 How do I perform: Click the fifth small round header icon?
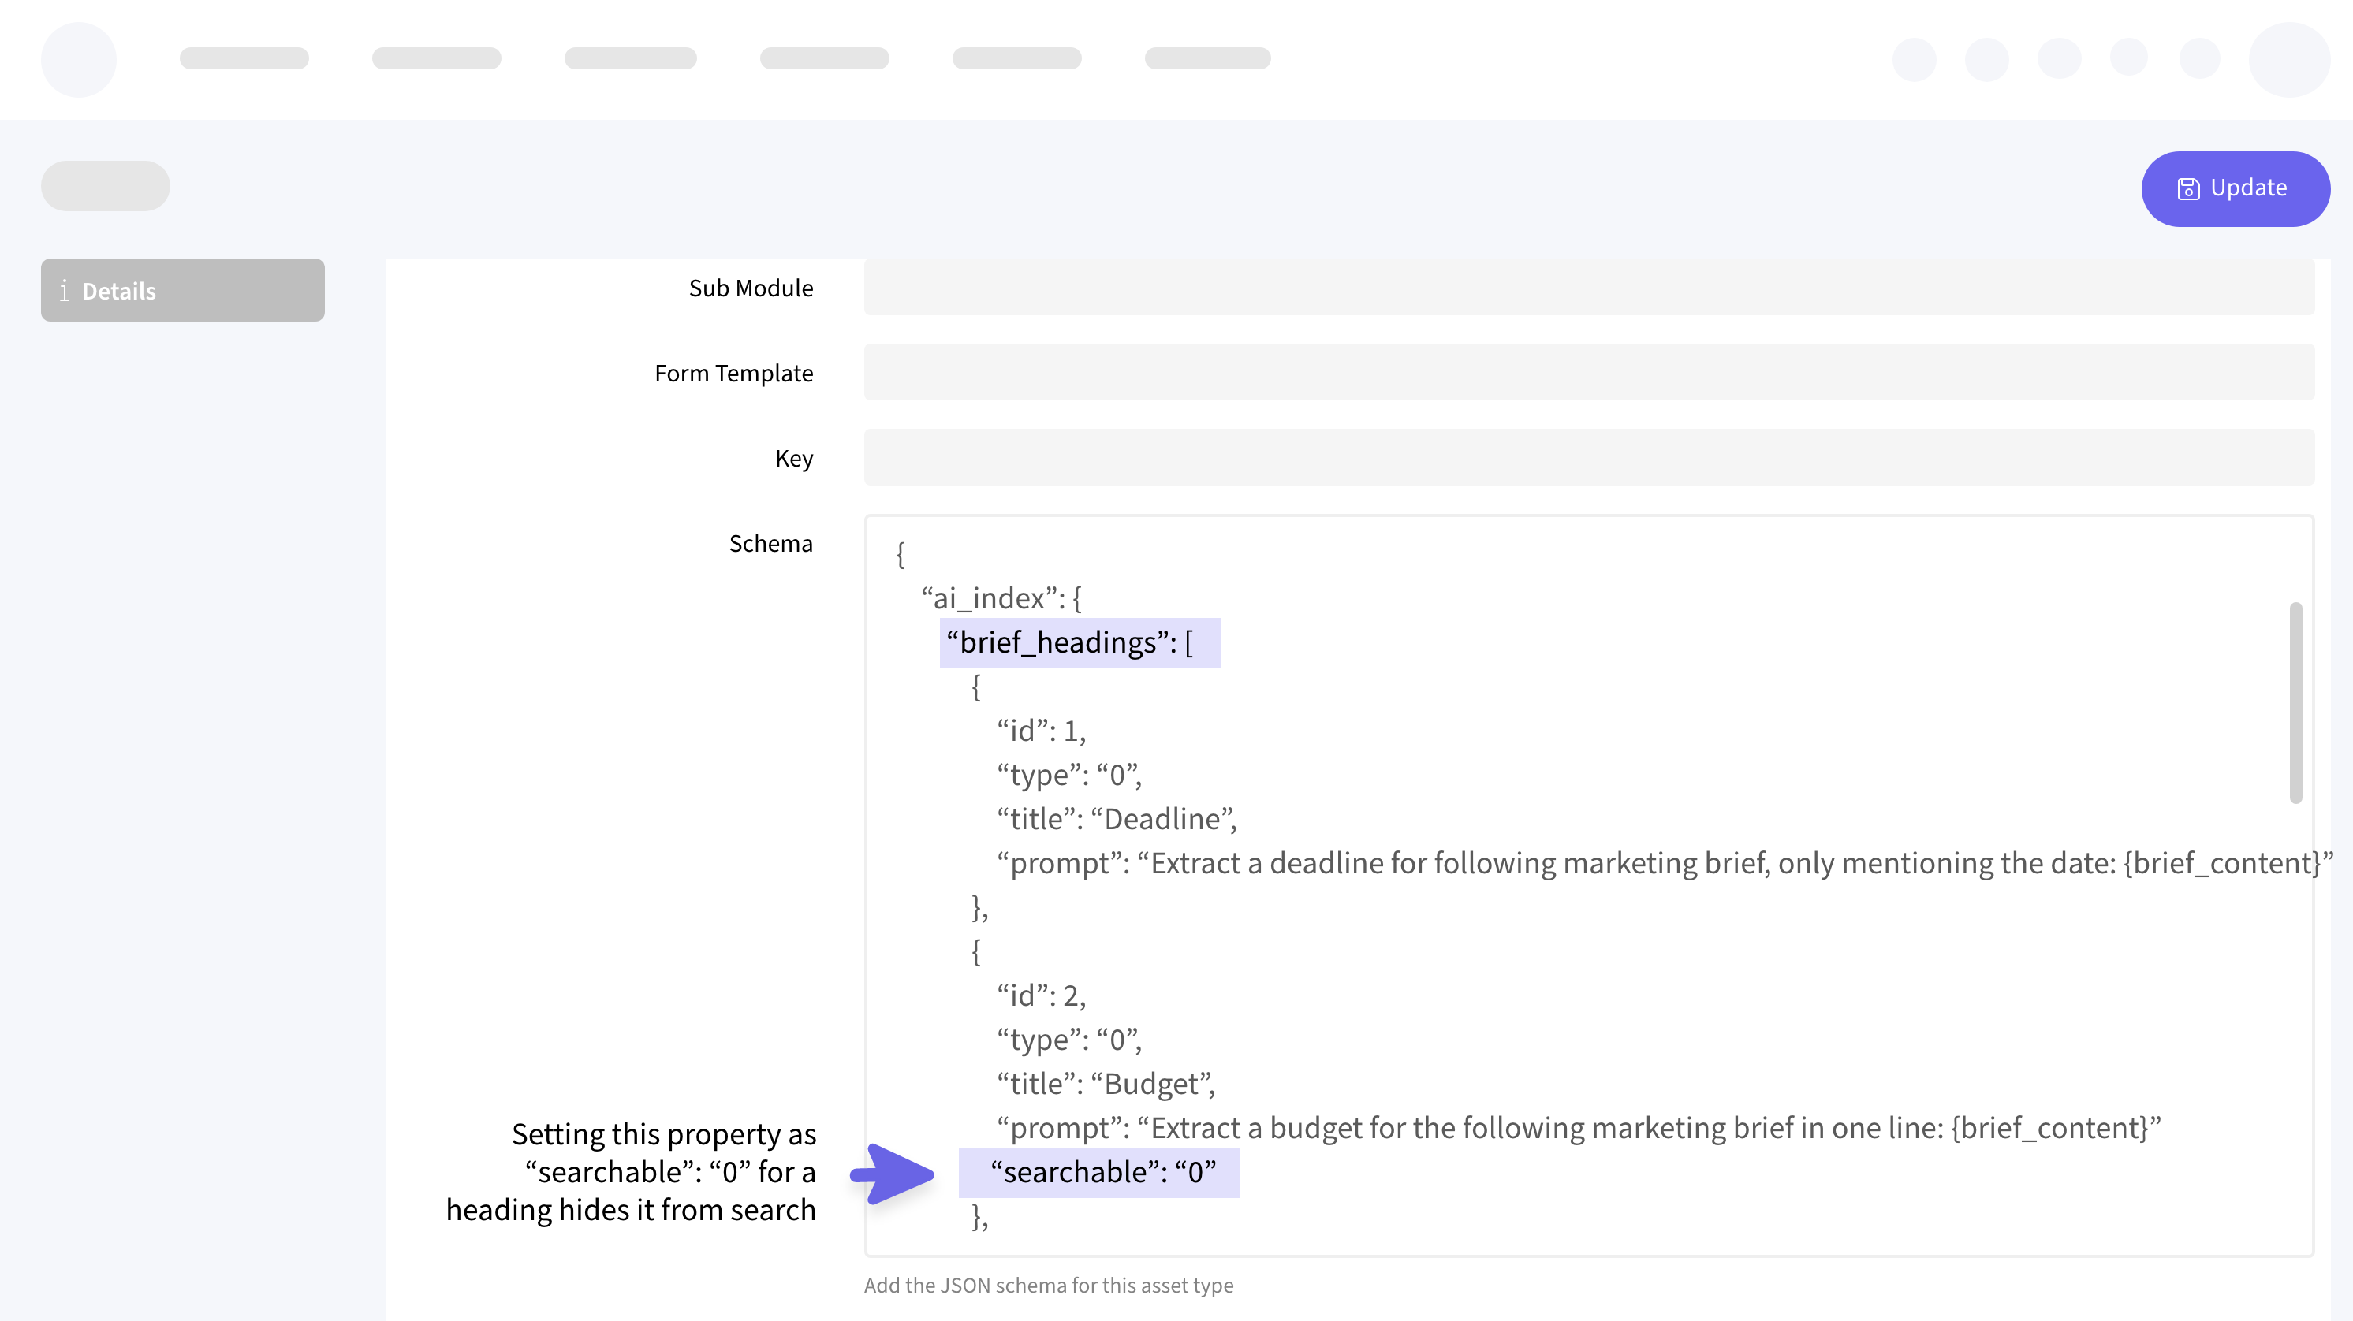[x=2199, y=59]
